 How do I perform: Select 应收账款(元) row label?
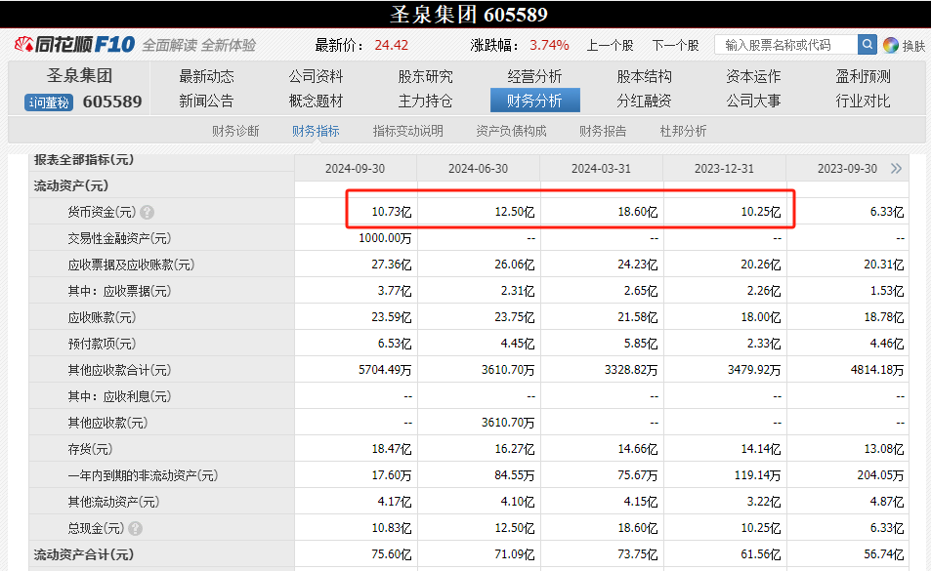pyautogui.click(x=102, y=317)
